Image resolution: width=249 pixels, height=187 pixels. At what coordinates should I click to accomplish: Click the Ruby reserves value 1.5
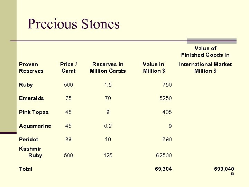[108, 85]
